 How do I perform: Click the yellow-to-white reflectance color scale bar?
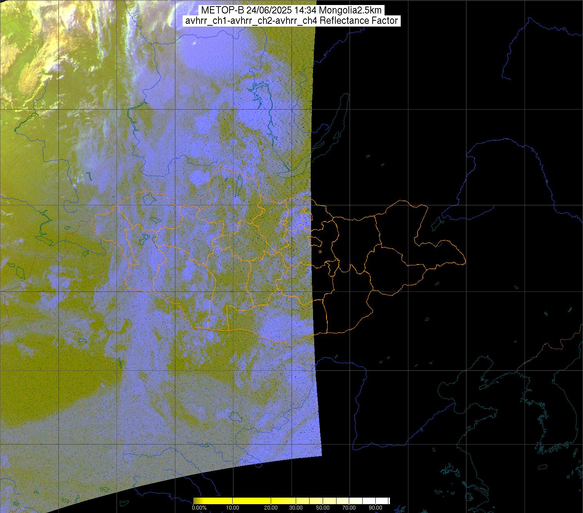click(291, 500)
